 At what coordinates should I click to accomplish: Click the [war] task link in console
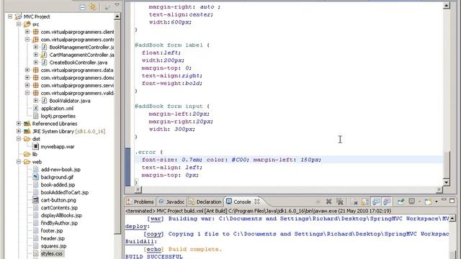pos(156,219)
